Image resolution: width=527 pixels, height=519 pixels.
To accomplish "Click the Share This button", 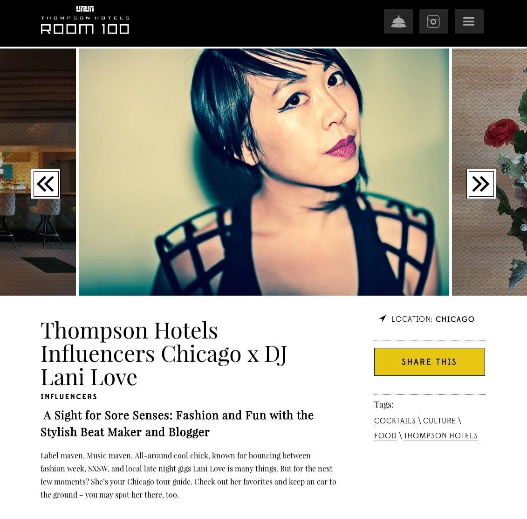I will click(x=429, y=361).
